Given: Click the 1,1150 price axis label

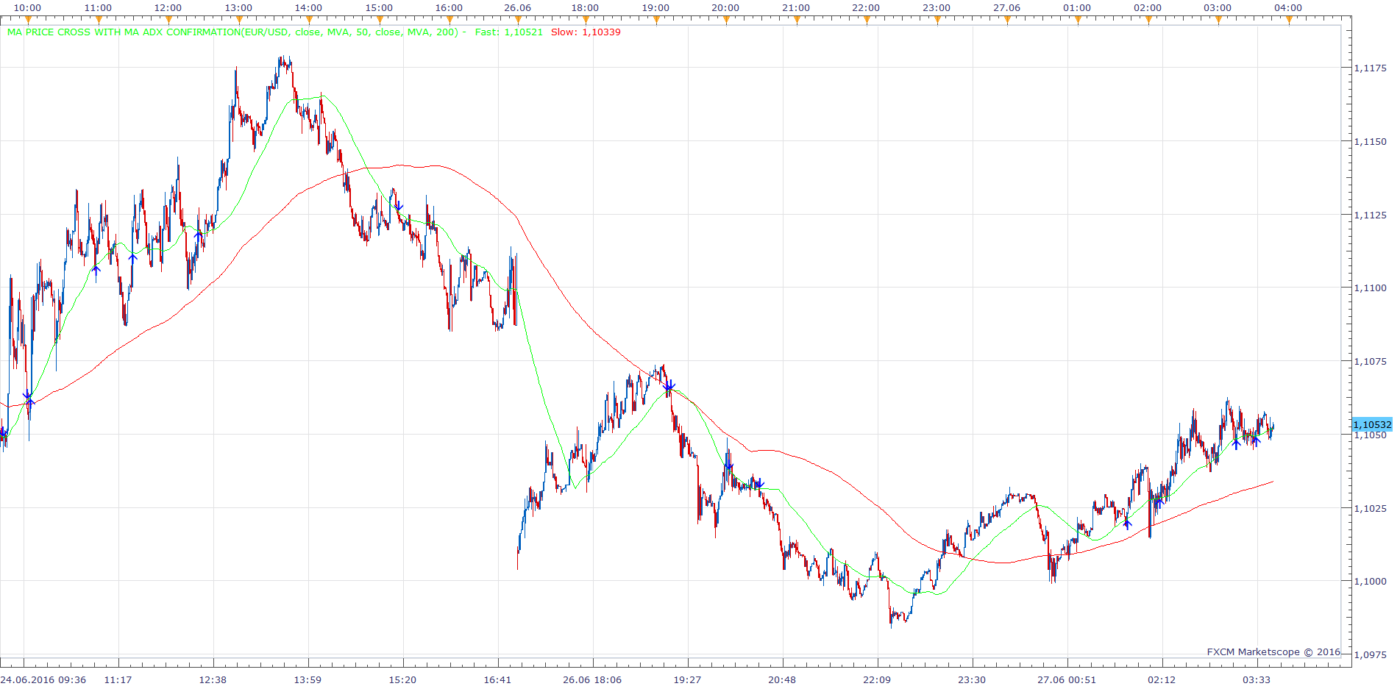Looking at the screenshot, I should click(1370, 141).
